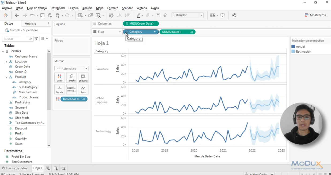Open the Estándar fit dropdown

tap(201, 15)
